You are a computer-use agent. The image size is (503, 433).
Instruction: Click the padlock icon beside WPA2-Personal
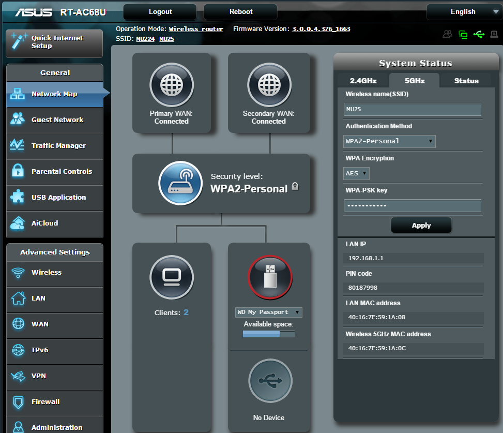tap(295, 186)
